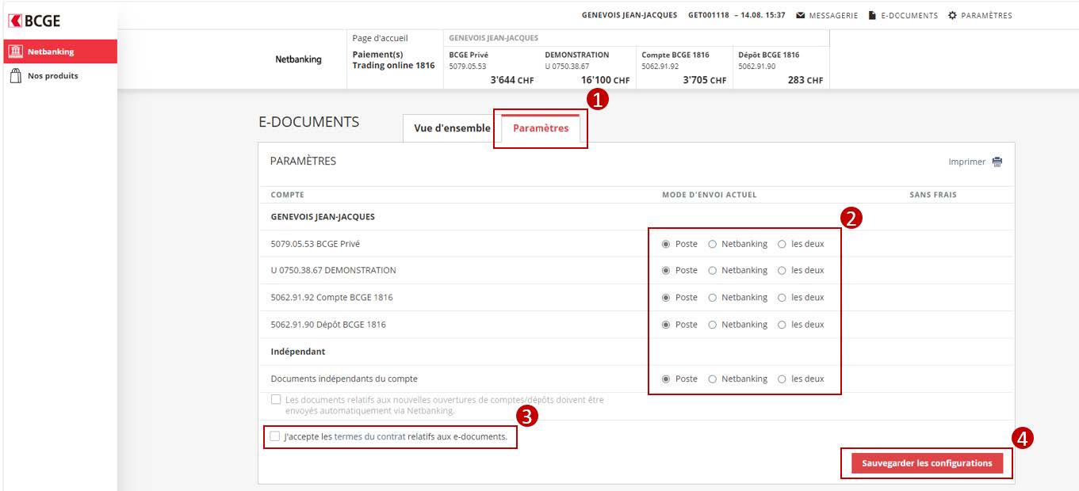Select les deux for 5062.91.90 Dépôt BCGE 1816
The height and width of the screenshot is (491, 1079).
[x=782, y=324]
